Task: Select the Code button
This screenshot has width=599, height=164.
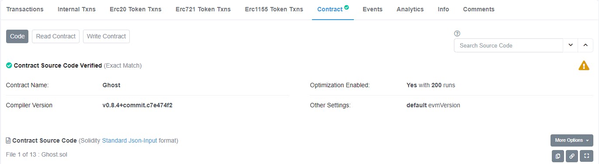Action: 17,36
